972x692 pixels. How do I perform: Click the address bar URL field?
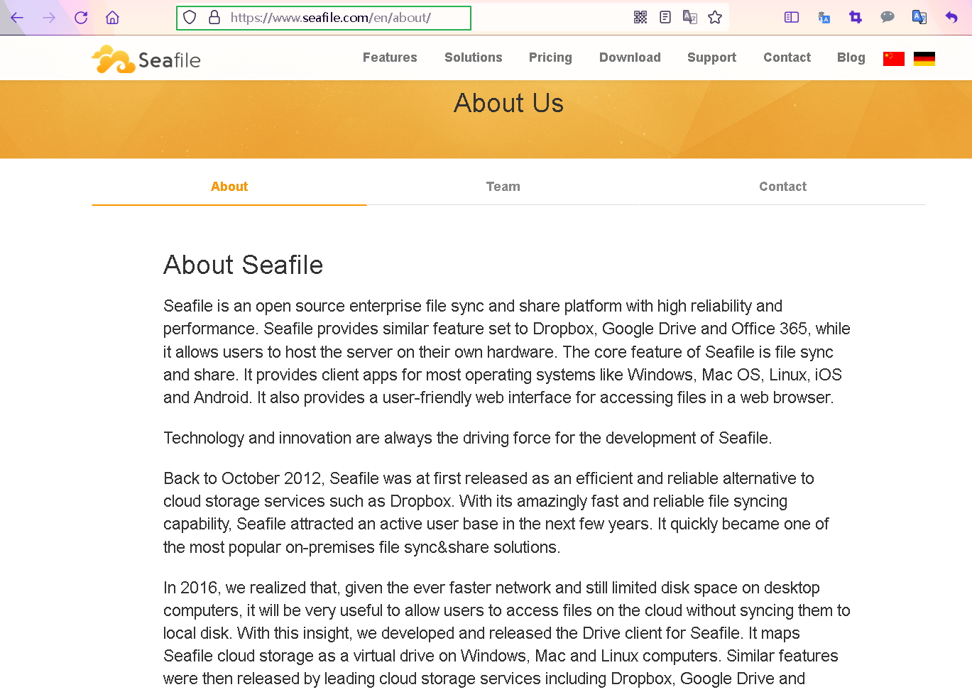331,18
